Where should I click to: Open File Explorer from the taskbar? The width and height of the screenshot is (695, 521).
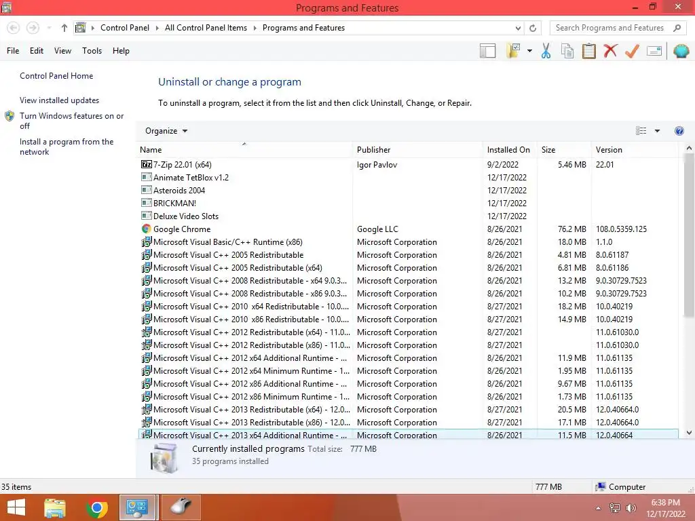[55, 507]
